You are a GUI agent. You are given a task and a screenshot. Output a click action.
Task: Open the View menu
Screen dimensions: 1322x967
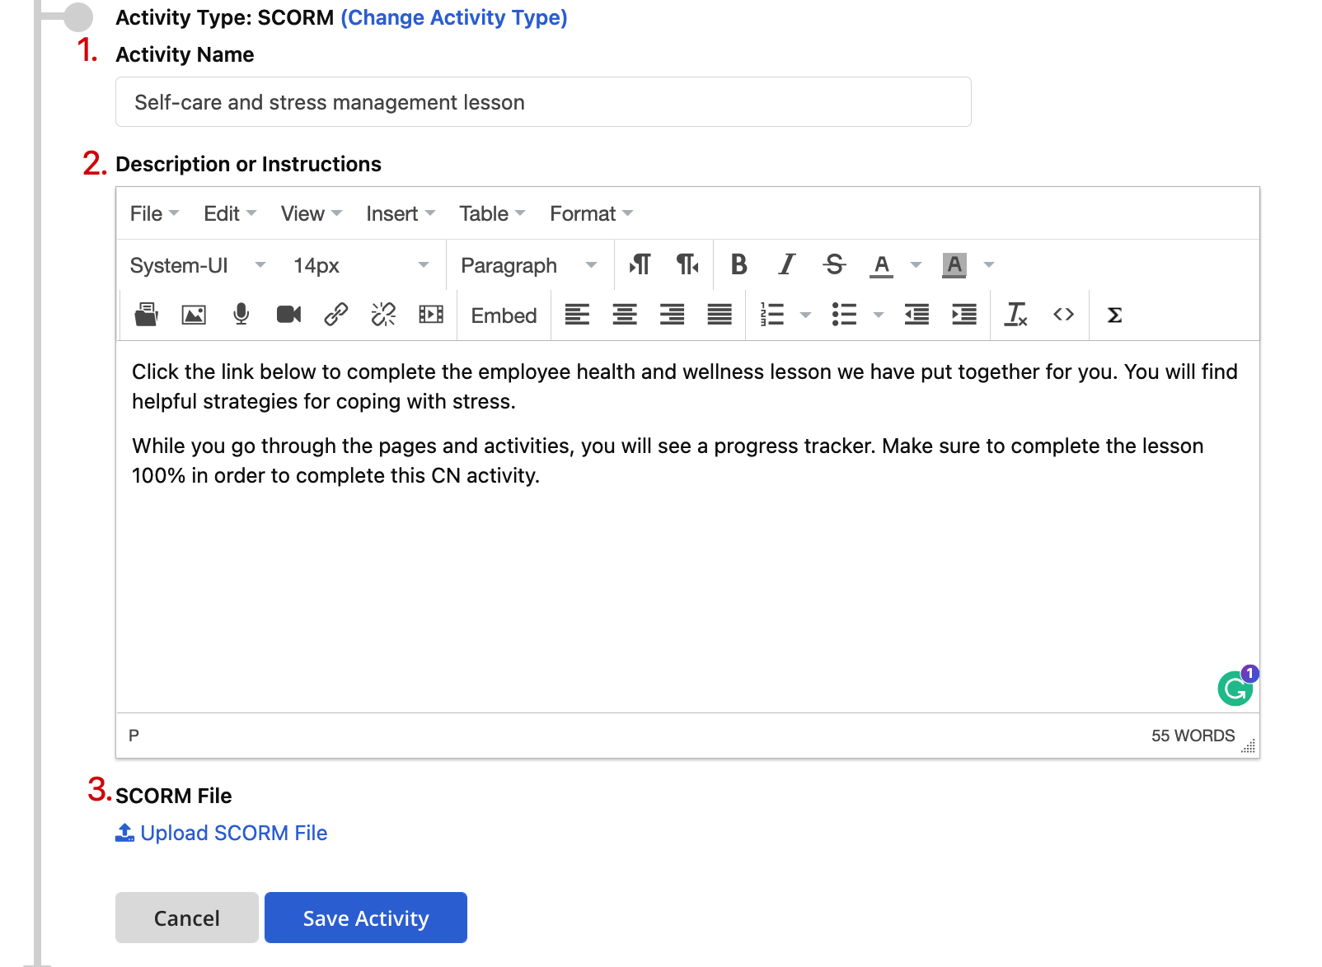tap(312, 214)
